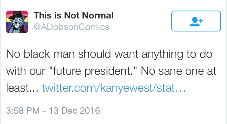This screenshot has height=124, width=227.
Task: Click the 3:58 PM - 13 Dec 2016 timestamp
Action: pos(53,111)
